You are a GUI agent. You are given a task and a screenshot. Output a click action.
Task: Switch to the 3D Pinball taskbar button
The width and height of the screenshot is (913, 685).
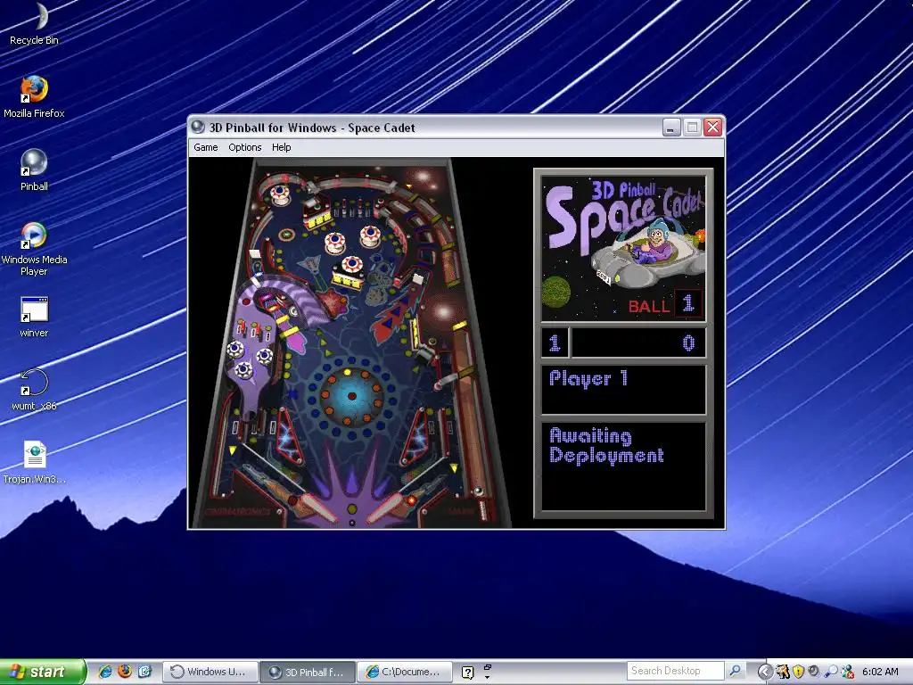pyautogui.click(x=307, y=672)
